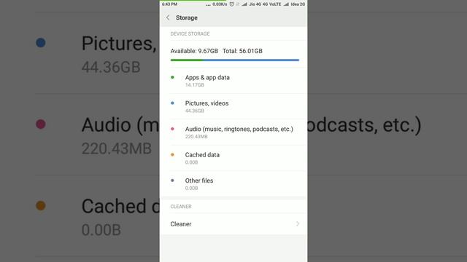Click the blurred background 44.36GB text
Viewport: 467px width, 262px height.
click(x=111, y=67)
